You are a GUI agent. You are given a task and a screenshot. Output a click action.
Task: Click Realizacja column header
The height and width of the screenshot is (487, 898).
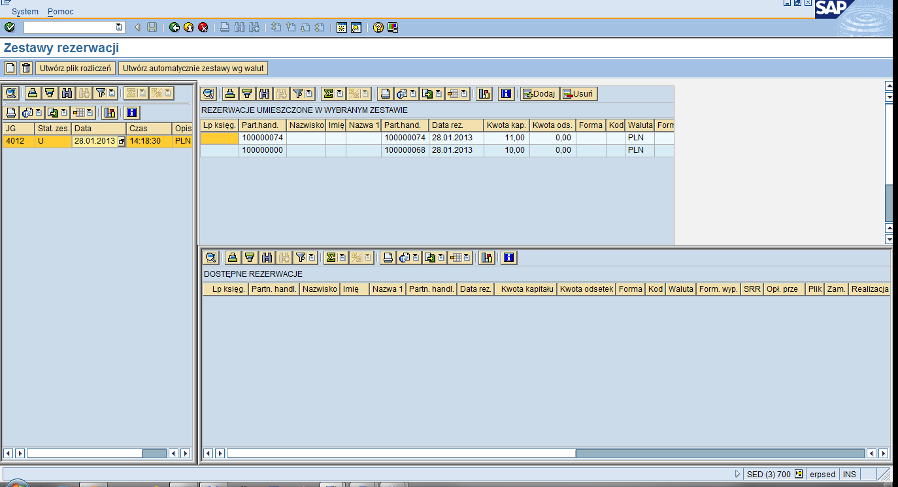[870, 289]
